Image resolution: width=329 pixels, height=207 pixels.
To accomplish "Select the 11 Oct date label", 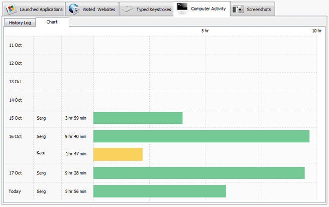I will point(15,45).
